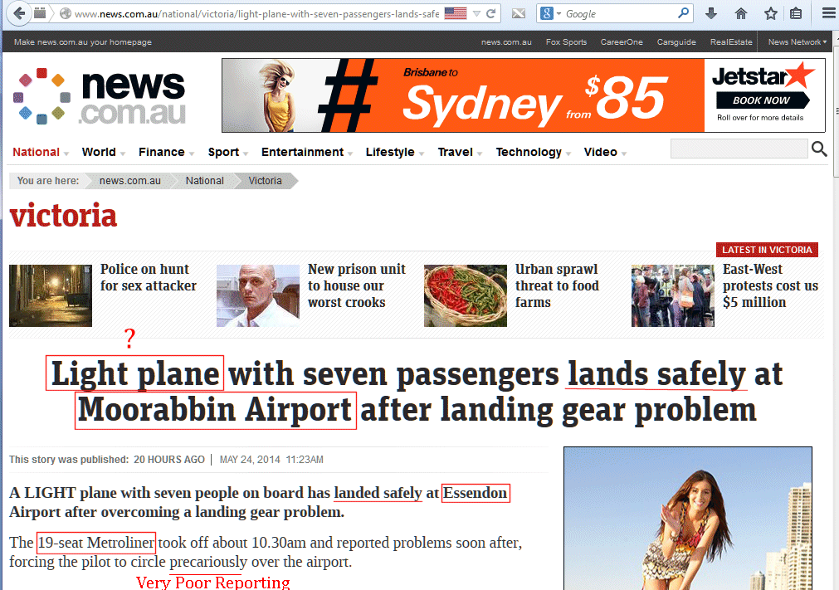Viewport: 839px width, 590px height.
Task: Open the National breadcrumb link
Action: [x=204, y=181]
